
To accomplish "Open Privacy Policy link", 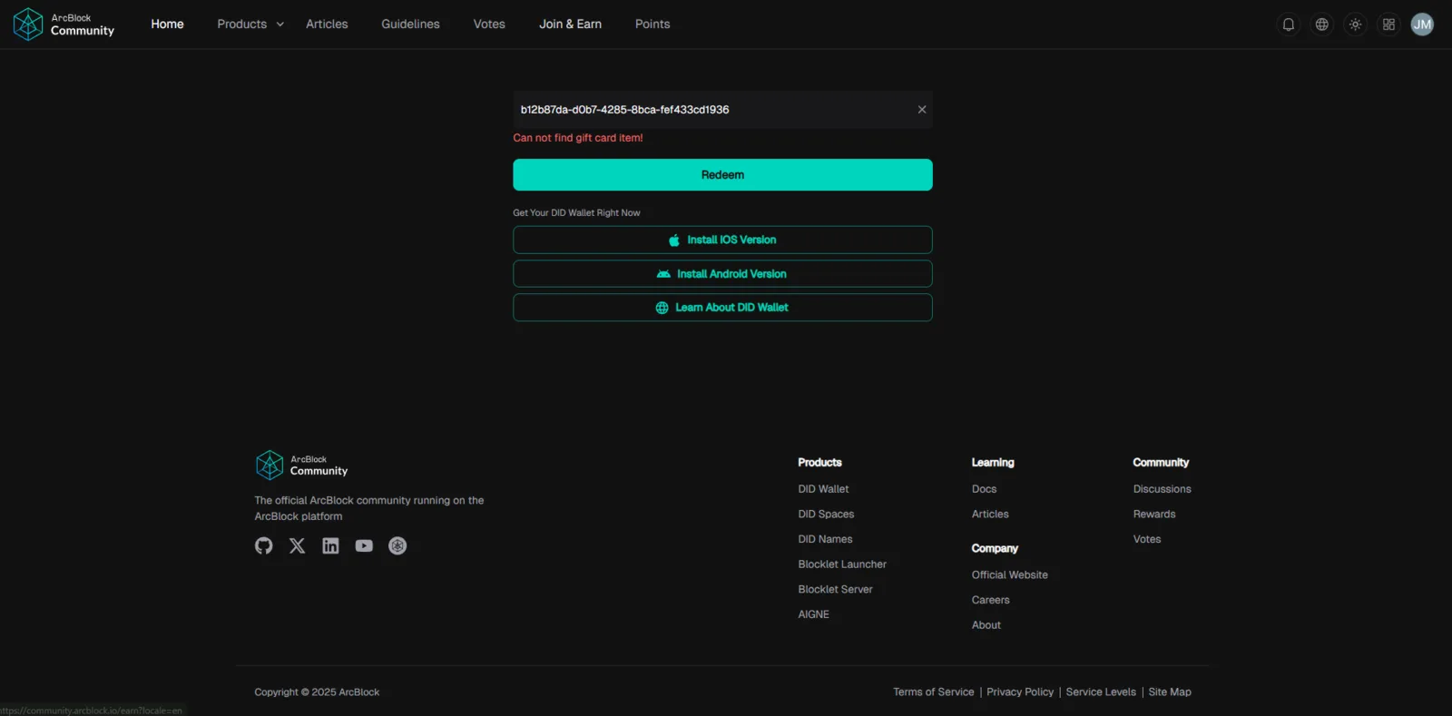I will point(1020,692).
